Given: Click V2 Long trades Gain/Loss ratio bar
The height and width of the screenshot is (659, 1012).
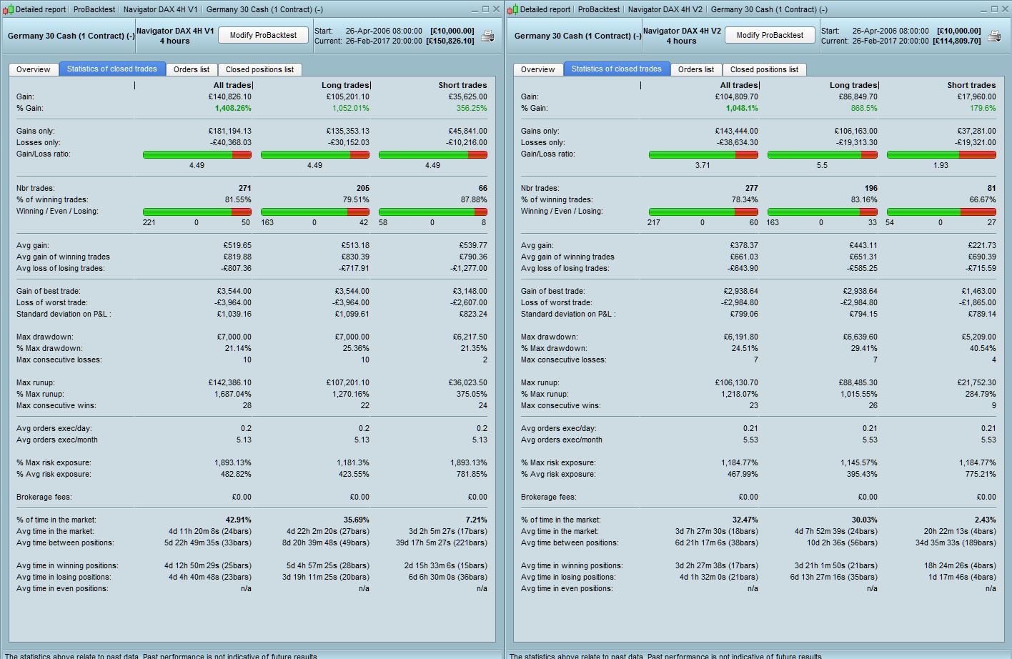Looking at the screenshot, I should click(823, 154).
